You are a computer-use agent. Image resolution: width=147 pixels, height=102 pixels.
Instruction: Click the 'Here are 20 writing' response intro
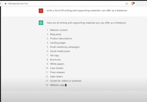pos(87,23)
